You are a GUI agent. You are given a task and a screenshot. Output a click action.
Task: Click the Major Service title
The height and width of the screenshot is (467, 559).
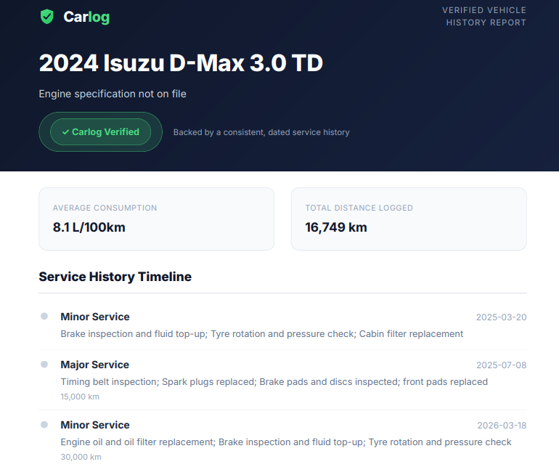click(x=95, y=365)
